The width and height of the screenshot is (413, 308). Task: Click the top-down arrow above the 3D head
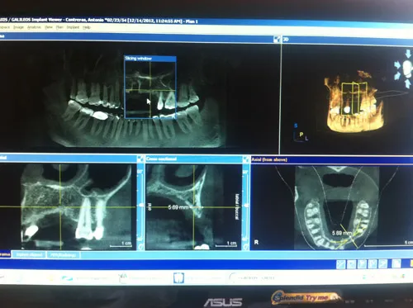coord(408,54)
